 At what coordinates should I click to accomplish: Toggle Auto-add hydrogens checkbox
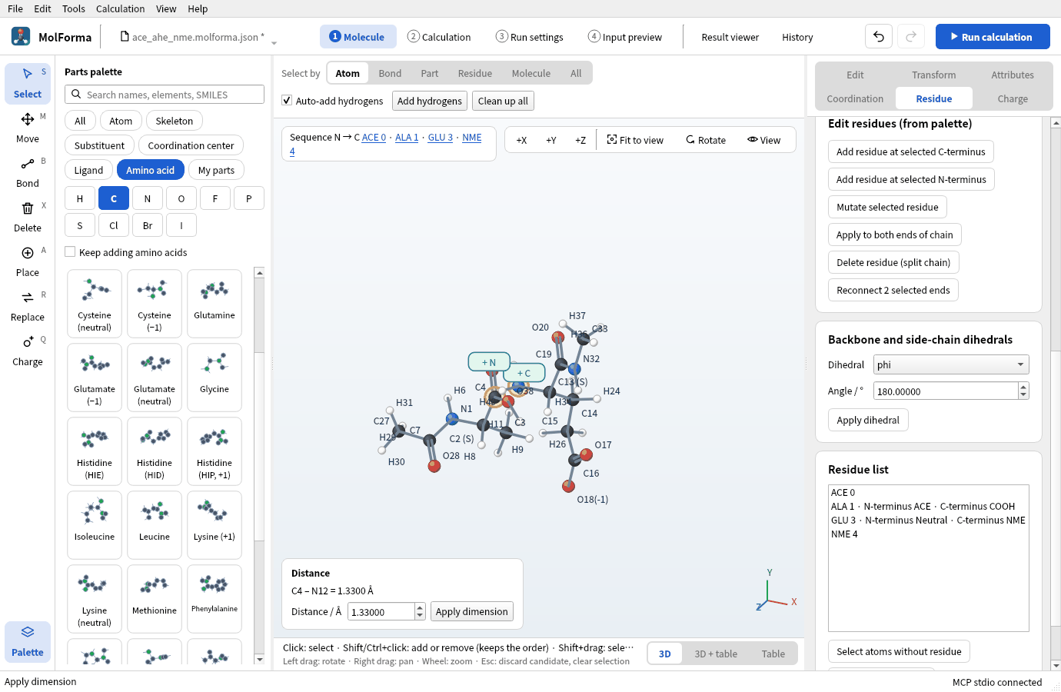click(x=287, y=101)
